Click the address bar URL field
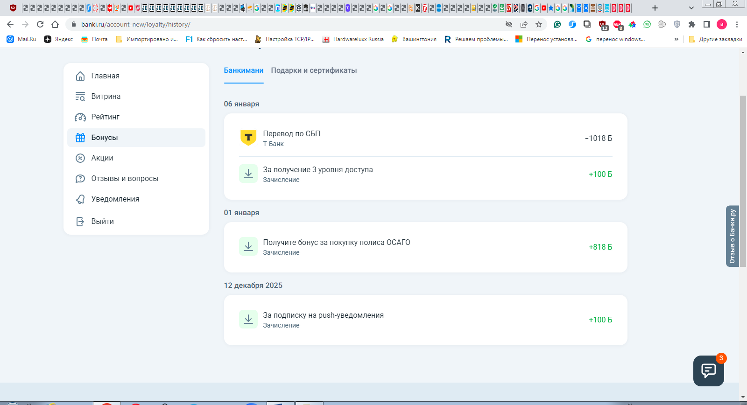Viewport: 747px width, 405px height. tap(280, 24)
